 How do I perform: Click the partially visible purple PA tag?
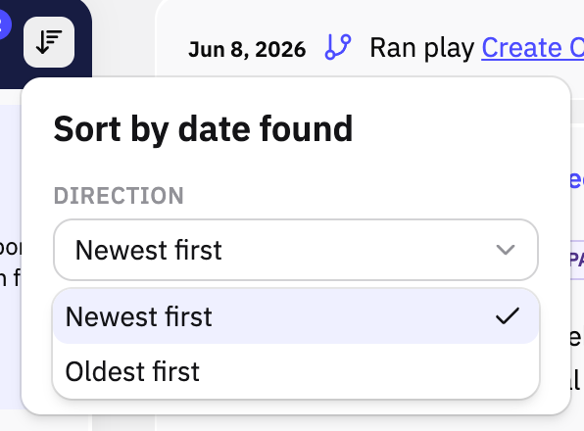click(x=577, y=260)
